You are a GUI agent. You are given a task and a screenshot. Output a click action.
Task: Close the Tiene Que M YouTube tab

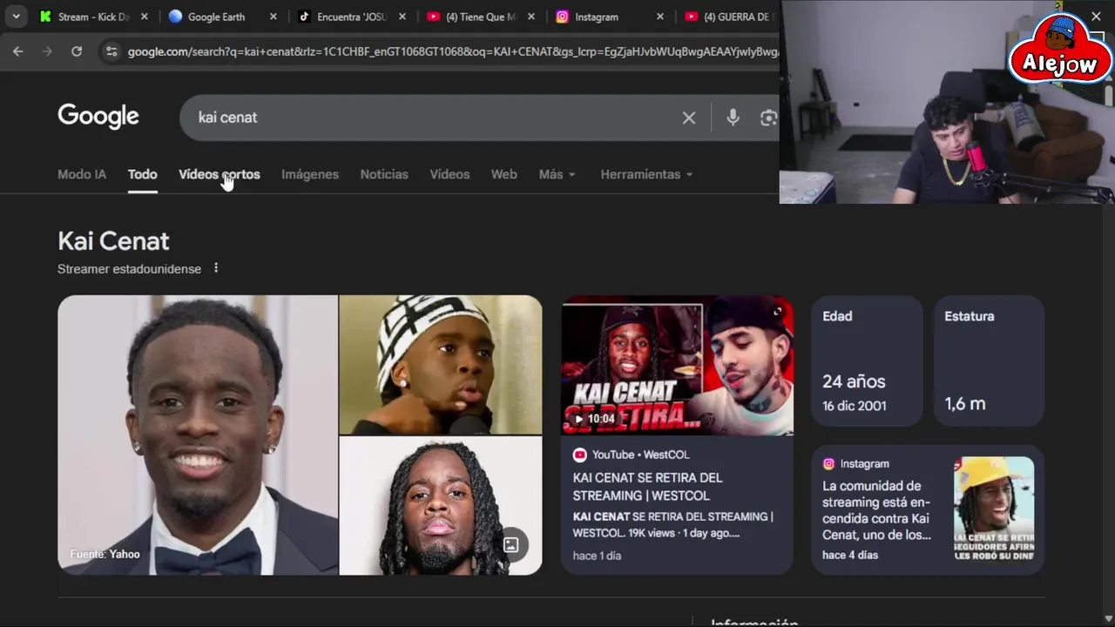coord(531,17)
